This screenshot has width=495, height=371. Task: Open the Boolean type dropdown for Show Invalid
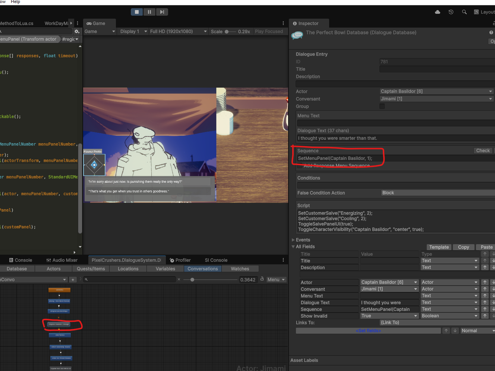tap(450, 316)
